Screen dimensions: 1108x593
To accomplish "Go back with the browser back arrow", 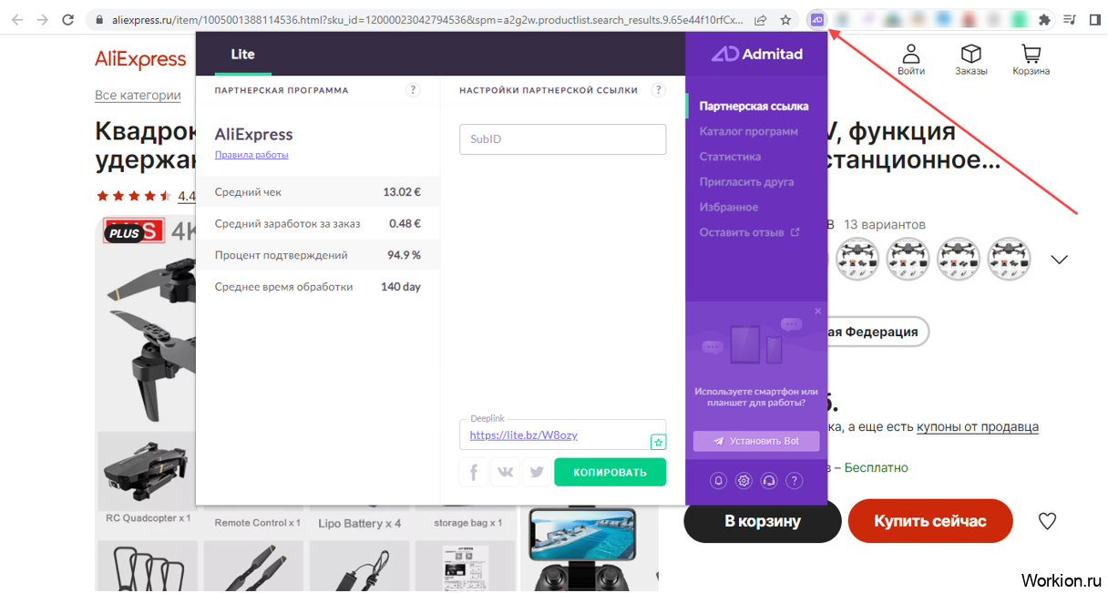I will 17,19.
